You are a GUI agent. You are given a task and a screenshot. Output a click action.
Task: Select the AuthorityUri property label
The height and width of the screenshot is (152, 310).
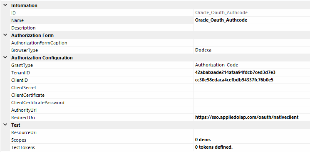[x=24, y=110]
